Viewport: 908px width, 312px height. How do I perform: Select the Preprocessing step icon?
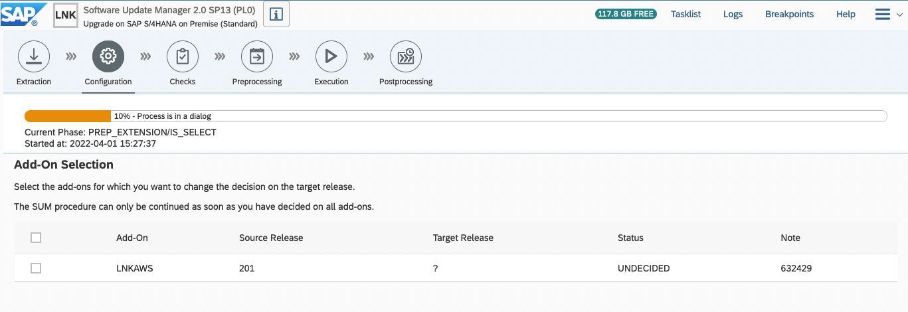point(257,57)
